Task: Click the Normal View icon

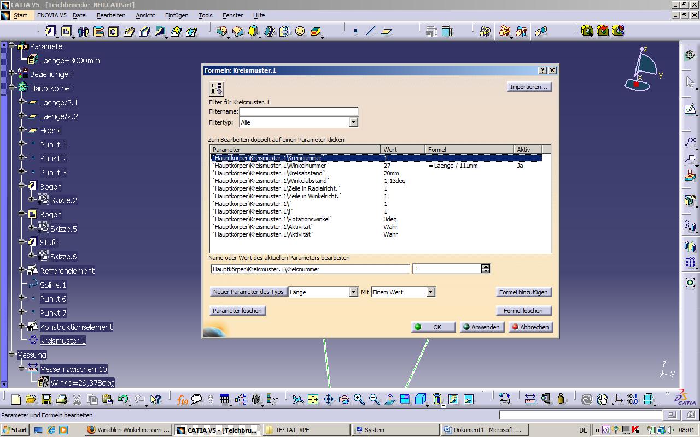Action: 389,399
